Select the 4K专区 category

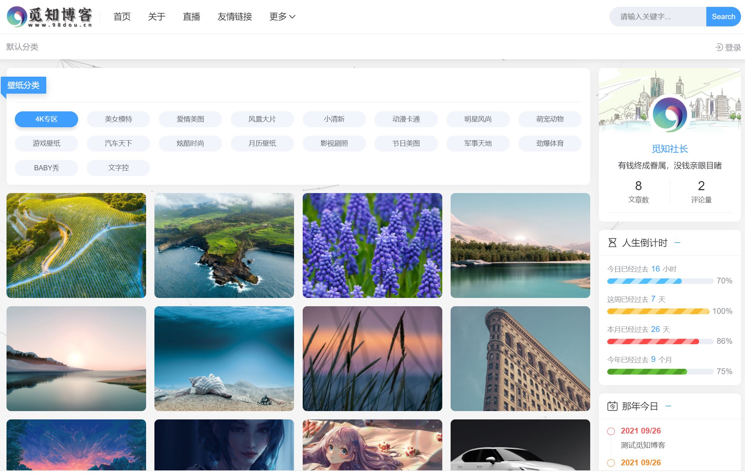[x=46, y=119]
